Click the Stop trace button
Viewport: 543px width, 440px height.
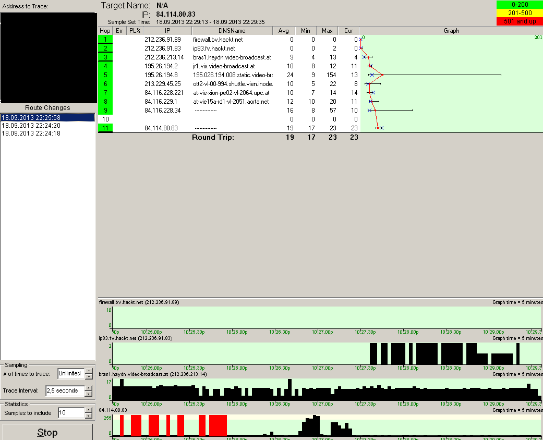(x=47, y=432)
